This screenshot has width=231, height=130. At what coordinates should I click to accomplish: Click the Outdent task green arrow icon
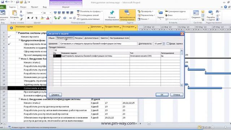pos(55,18)
